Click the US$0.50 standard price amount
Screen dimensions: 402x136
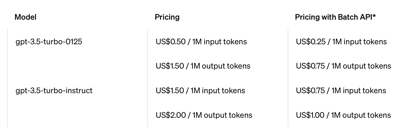[x=171, y=42]
